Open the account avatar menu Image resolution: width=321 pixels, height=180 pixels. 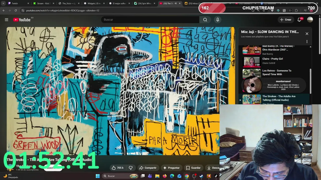click(310, 19)
